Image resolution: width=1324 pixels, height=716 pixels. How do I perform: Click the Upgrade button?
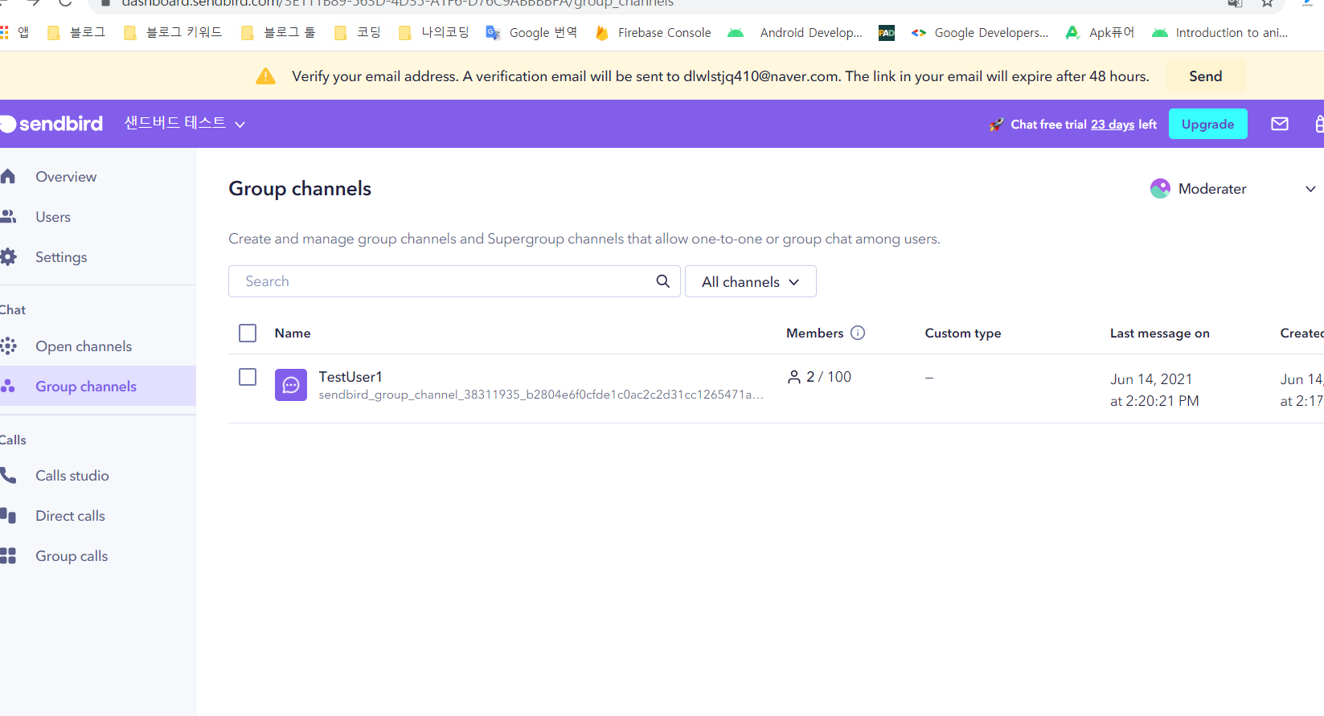pyautogui.click(x=1207, y=124)
